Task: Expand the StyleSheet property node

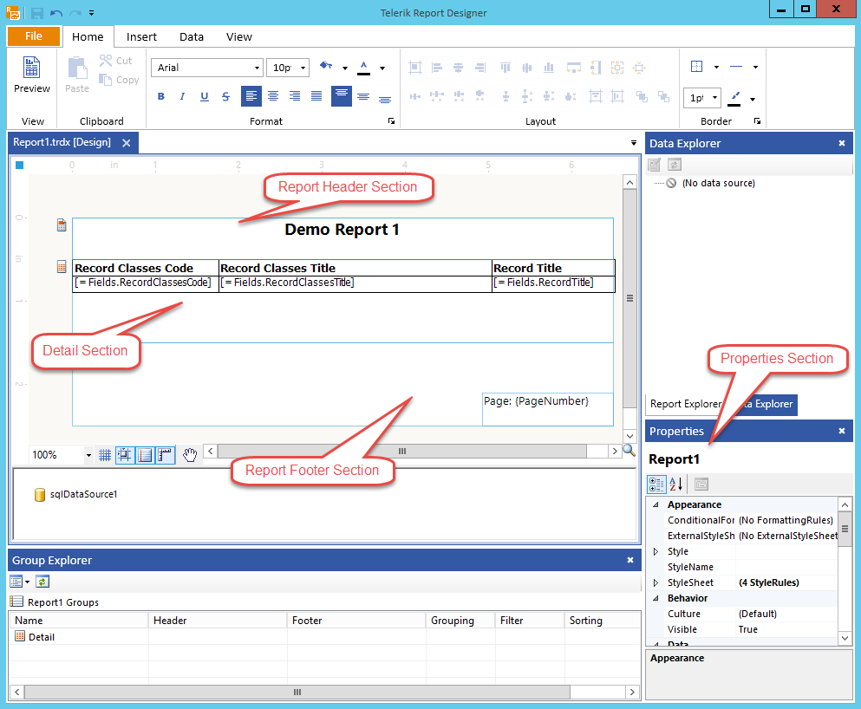Action: tap(655, 582)
